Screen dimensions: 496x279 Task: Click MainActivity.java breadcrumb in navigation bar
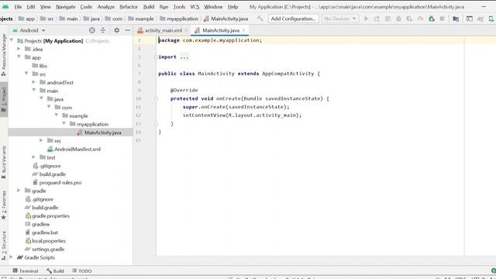click(226, 19)
